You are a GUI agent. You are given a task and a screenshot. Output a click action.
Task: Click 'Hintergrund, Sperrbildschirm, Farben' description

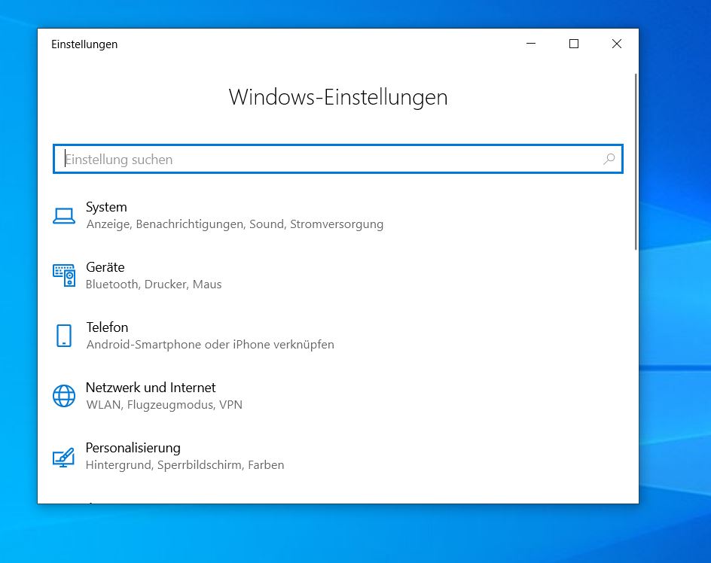[185, 465]
